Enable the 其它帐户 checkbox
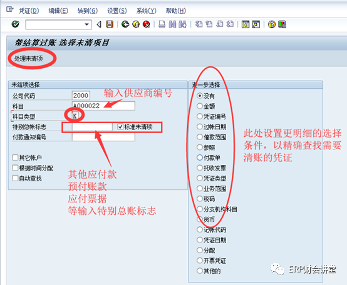Image resolution: width=347 pixels, height=285 pixels. [15, 157]
